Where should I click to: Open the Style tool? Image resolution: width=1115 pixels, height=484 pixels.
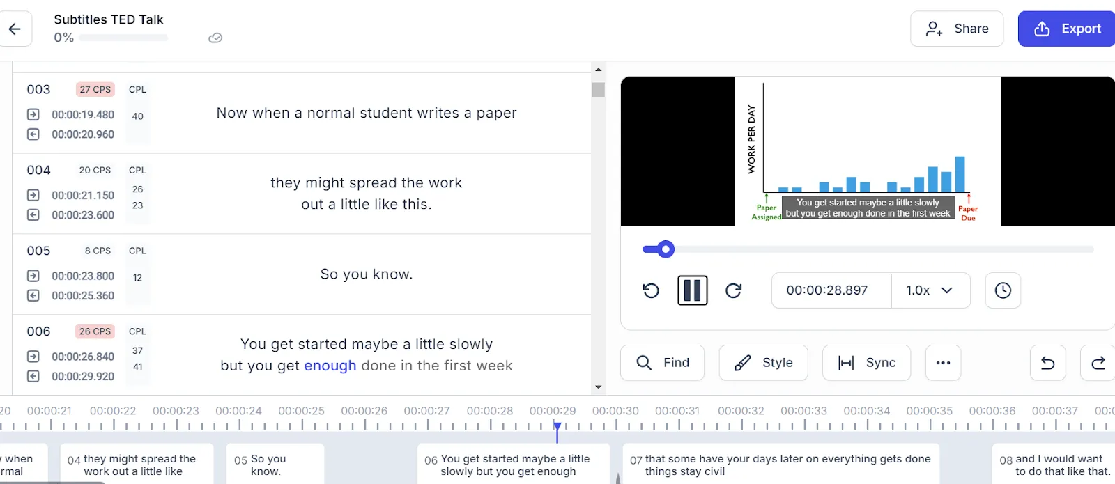click(x=764, y=363)
